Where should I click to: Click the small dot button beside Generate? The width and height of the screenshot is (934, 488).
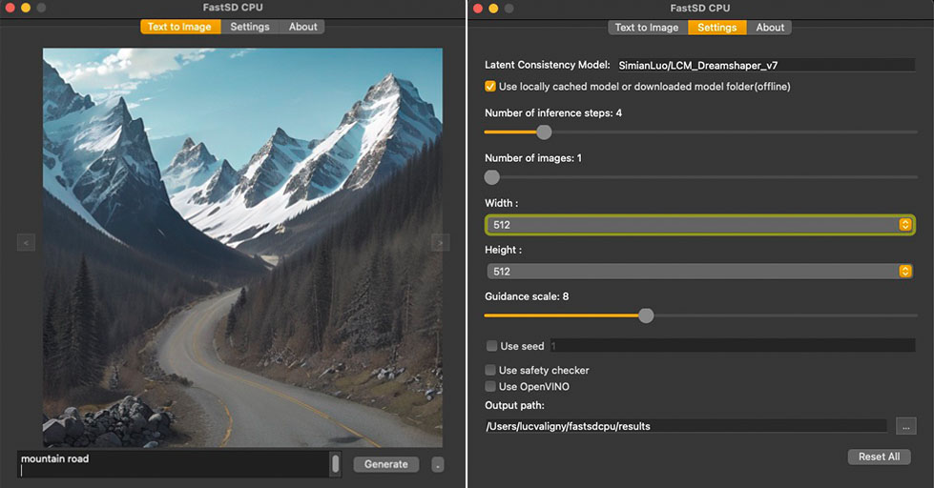click(x=437, y=464)
